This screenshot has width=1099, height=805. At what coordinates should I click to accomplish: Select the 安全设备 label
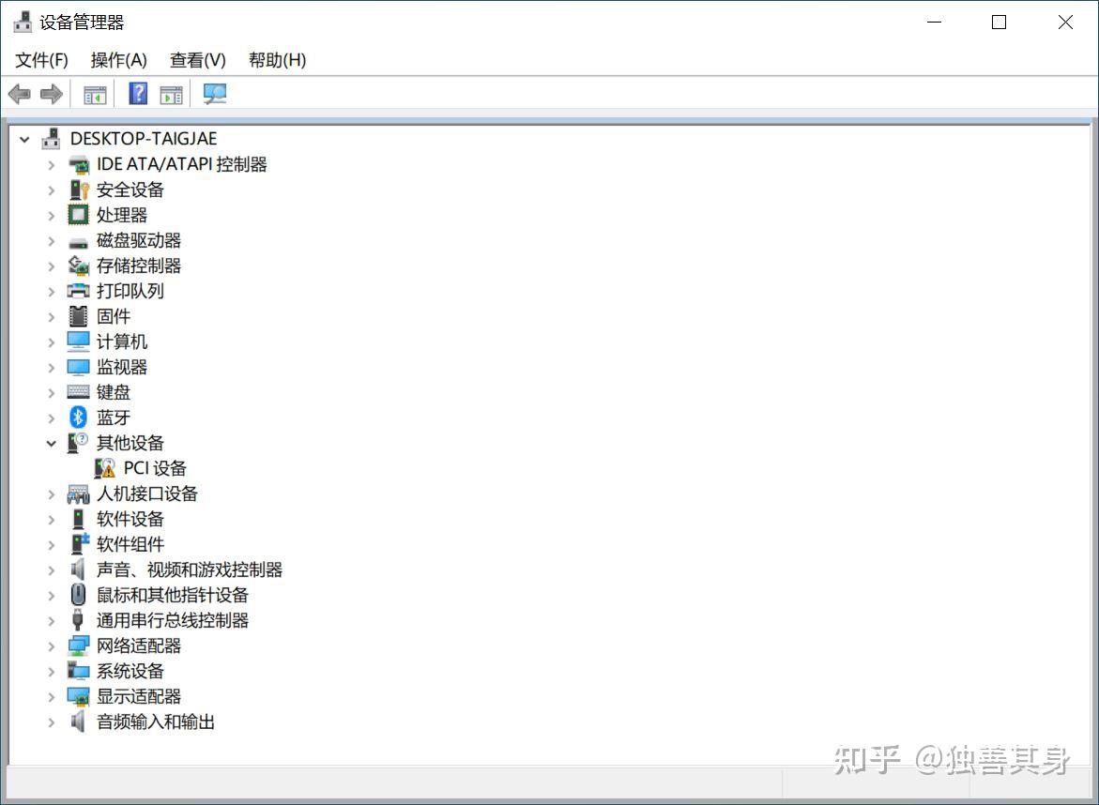[130, 190]
